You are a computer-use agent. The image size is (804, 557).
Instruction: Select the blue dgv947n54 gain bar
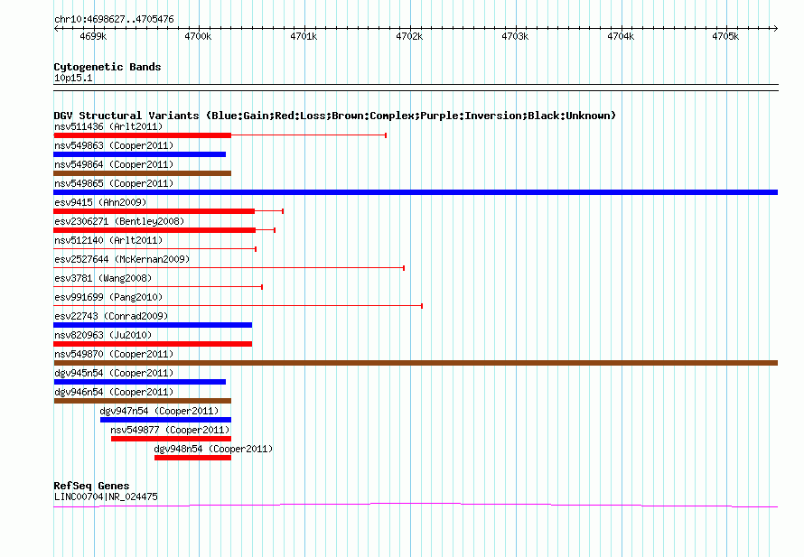165,420
